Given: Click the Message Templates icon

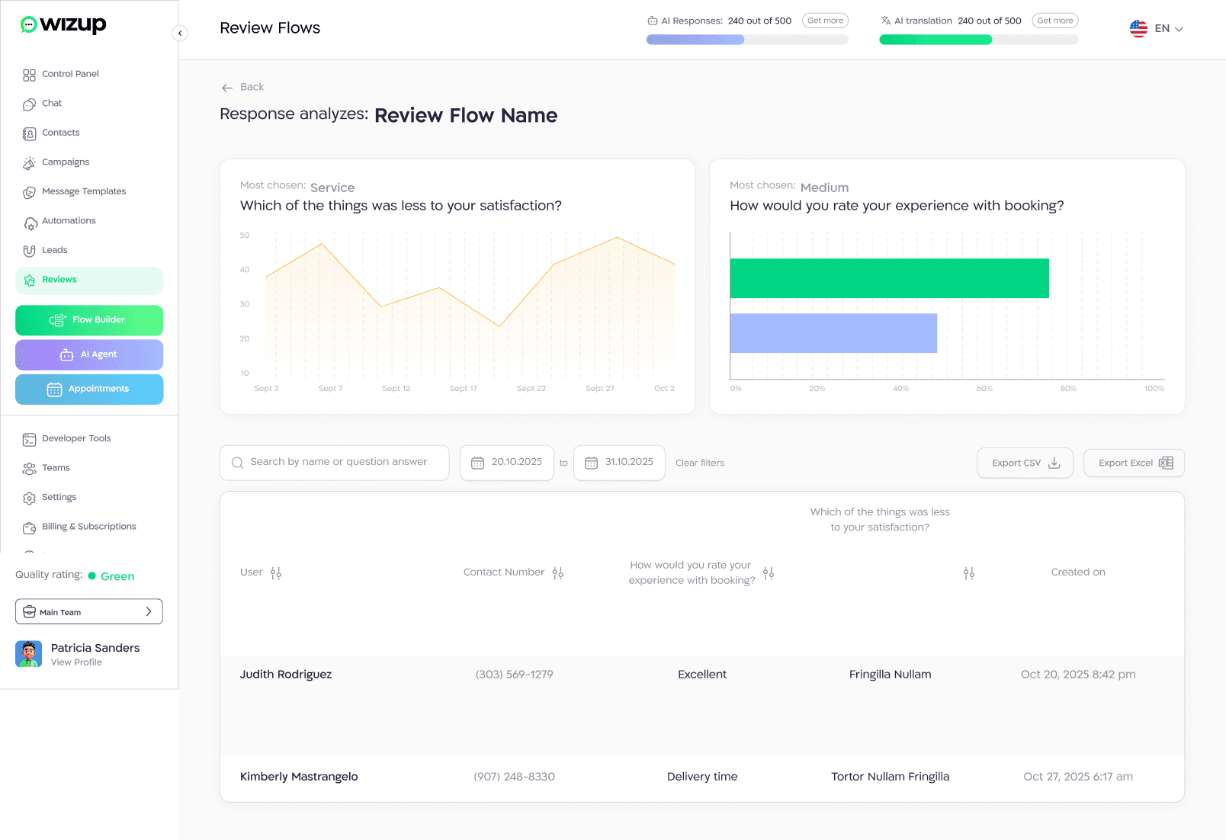Looking at the screenshot, I should click(29, 193).
